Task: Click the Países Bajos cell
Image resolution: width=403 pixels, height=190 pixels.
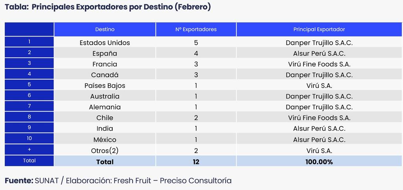Action: pyautogui.click(x=105, y=86)
